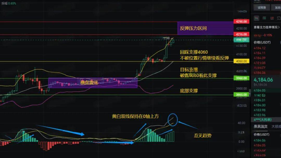Image resolution: width=281 pixels, height=158 pixels.
Task: Select the green 3865.00 bottom support label
Action: pos(241,95)
